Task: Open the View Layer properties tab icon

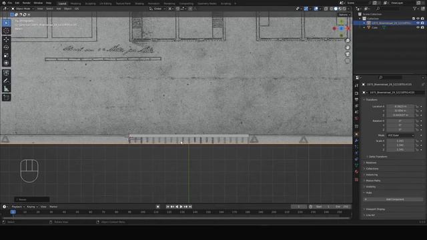Action: 356,106
